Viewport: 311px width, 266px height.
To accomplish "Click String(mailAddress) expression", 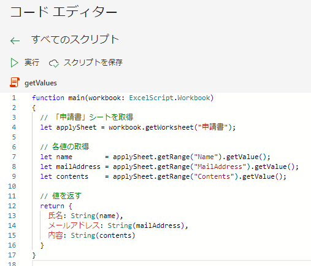I will pos(146,225).
